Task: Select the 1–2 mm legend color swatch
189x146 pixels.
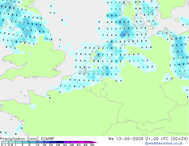Action: click(19, 142)
